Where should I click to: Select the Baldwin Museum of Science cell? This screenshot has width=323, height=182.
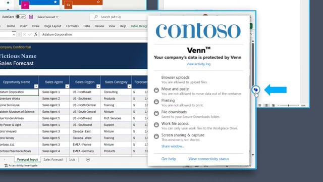coord(19,112)
